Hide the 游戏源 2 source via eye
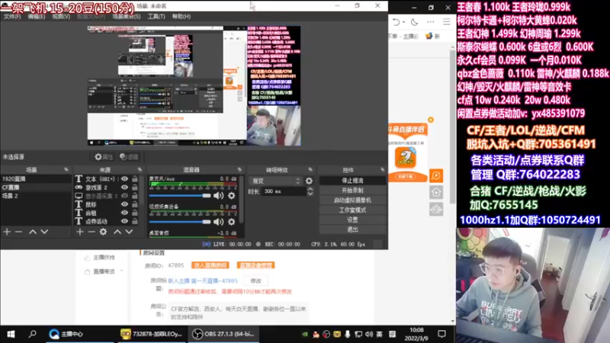The height and width of the screenshot is (343, 610). click(124, 188)
